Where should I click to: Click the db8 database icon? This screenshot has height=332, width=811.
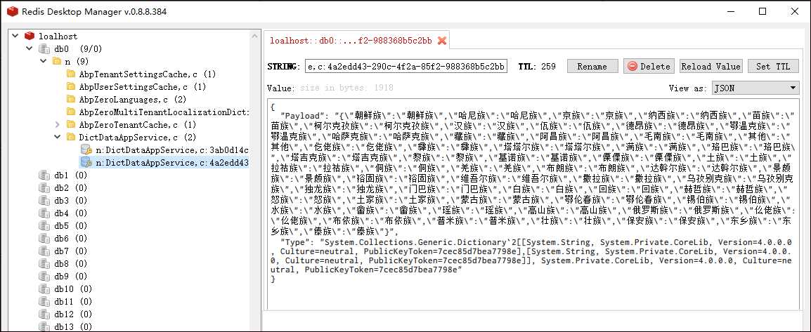coord(44,264)
